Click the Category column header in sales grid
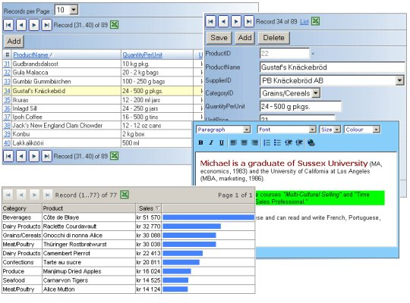The image size is (410, 303). tap(22, 208)
